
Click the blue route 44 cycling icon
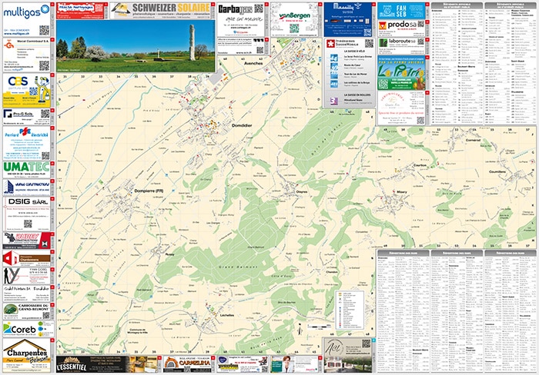coord(333,58)
